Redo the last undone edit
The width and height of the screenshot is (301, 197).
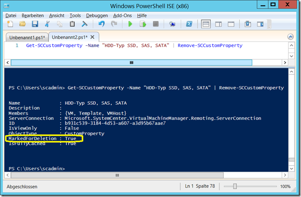point(114,24)
